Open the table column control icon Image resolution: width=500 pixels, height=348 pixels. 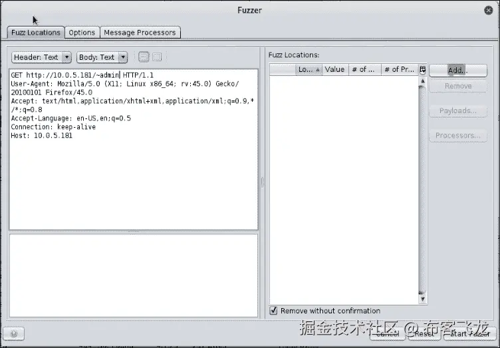tap(422, 70)
